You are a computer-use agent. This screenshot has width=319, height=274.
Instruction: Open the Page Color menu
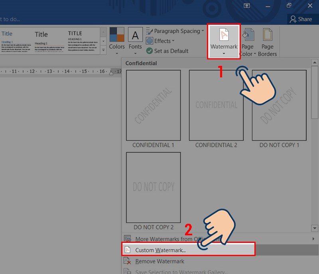248,42
